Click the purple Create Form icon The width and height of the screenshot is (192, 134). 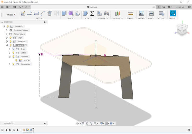point(71,13)
